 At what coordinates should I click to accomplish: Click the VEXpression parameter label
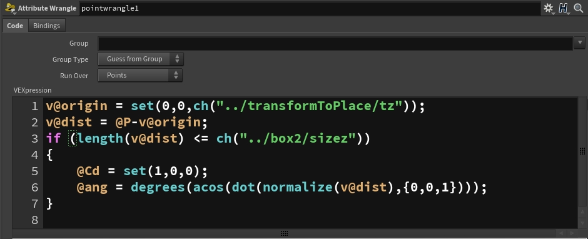(33, 91)
